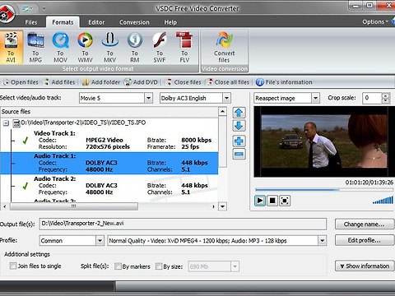Image resolution: width=395 pixels, height=296 pixels.
Task: Click the VSDC application logo button
Action: point(6,14)
